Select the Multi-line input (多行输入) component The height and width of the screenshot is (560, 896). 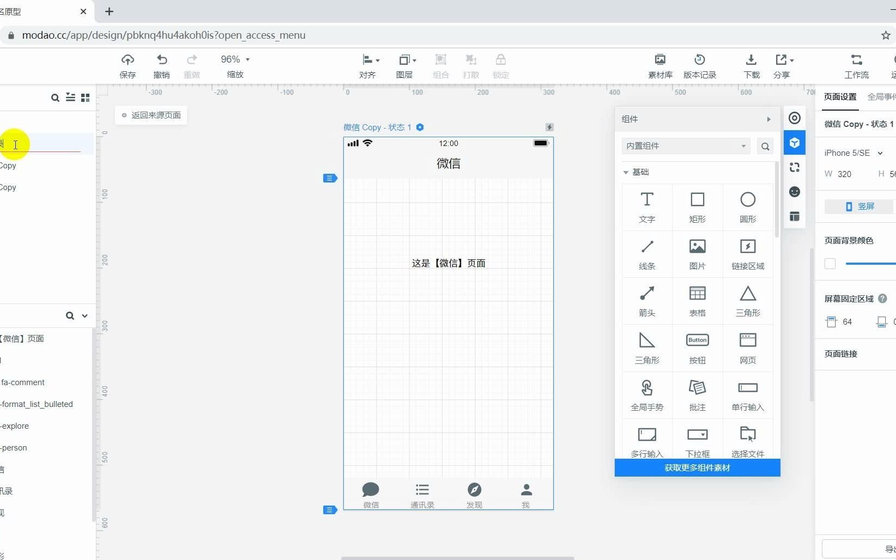647,439
